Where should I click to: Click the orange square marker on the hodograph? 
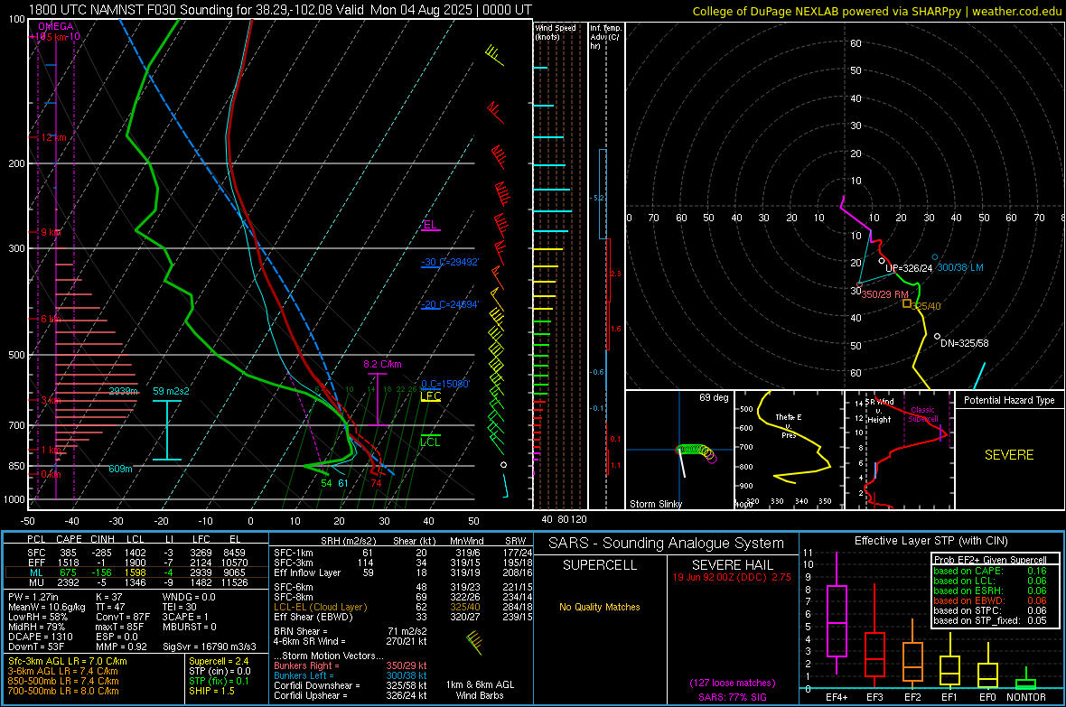click(906, 303)
